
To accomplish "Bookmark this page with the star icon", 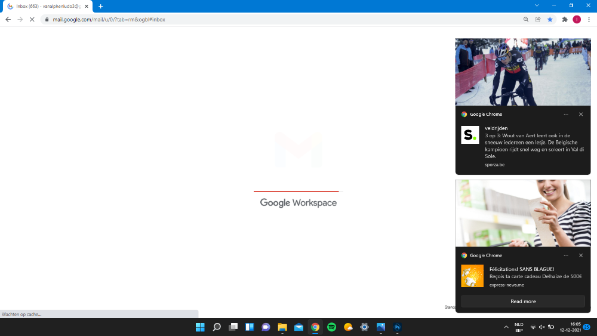I will click(550, 19).
